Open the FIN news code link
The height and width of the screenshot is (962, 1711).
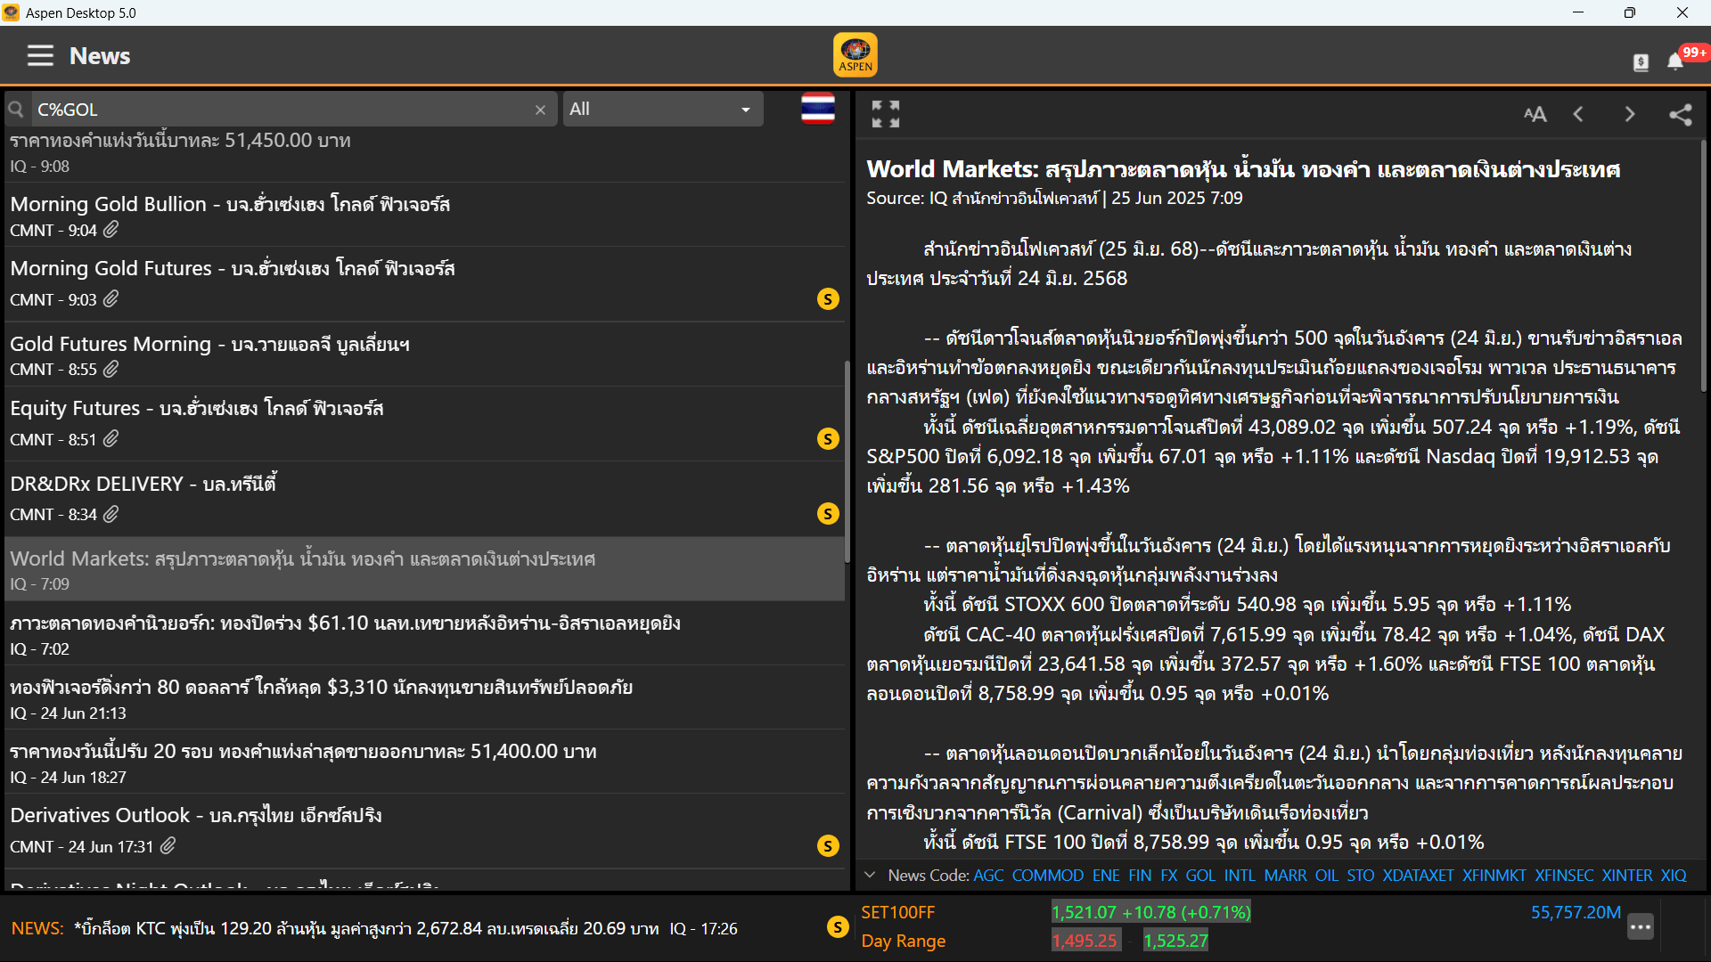tap(1140, 876)
